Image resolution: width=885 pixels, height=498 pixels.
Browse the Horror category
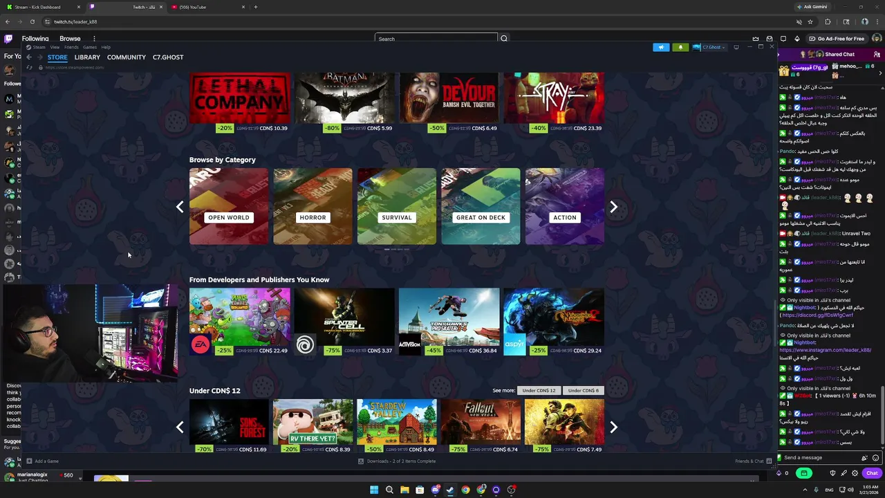(313, 206)
